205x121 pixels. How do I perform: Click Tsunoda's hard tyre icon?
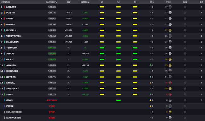(x=170, y=48)
